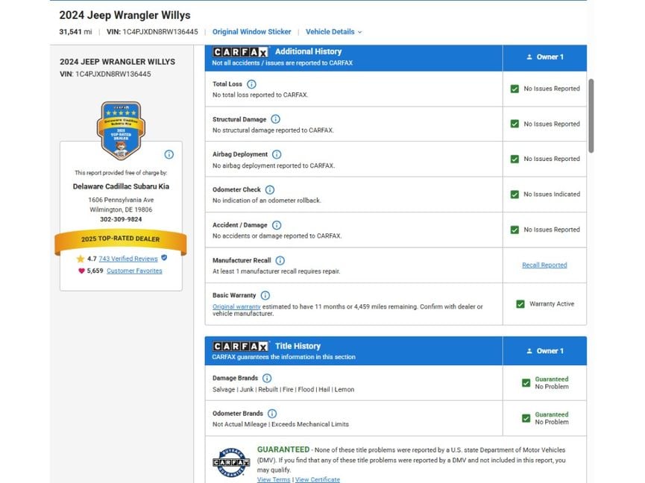Viewport: 645px width, 483px height.
Task: Click the dealer badge info icon
Action: pyautogui.click(x=169, y=154)
